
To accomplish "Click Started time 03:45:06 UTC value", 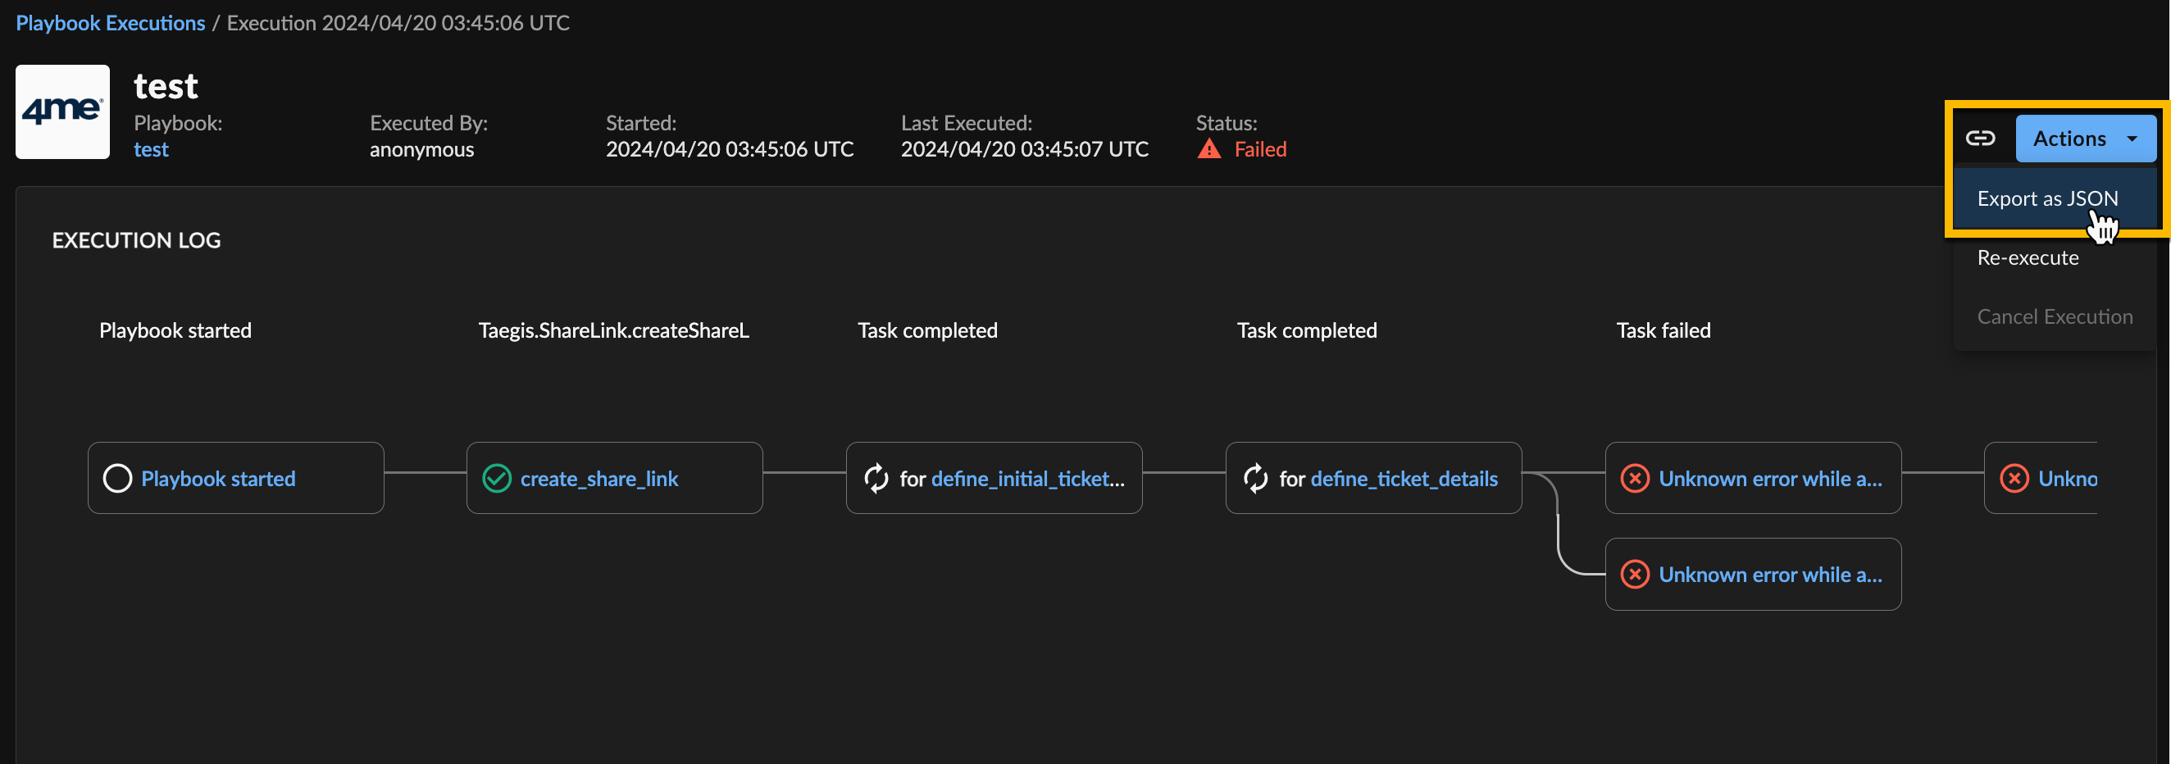I will click(x=730, y=149).
